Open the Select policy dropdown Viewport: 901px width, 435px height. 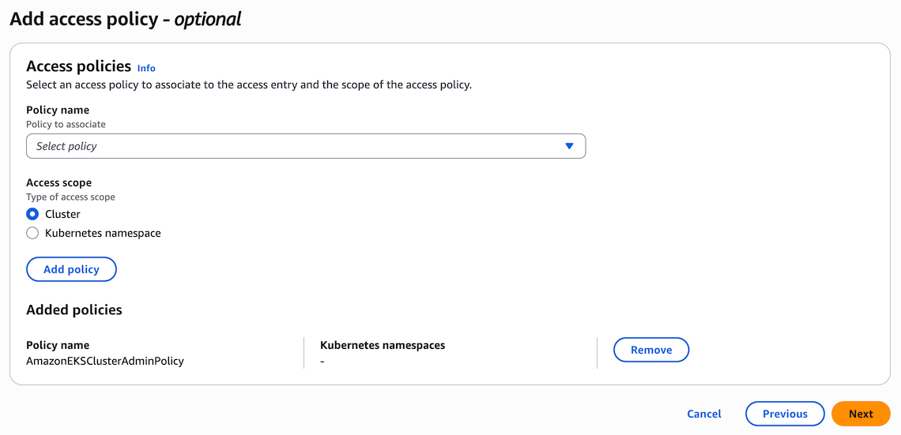[305, 146]
